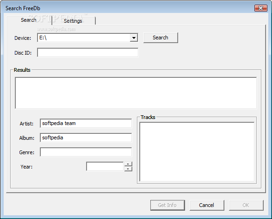The height and width of the screenshot is (219, 272).
Task: Increase the Year with the up arrow
Action: pos(128,164)
